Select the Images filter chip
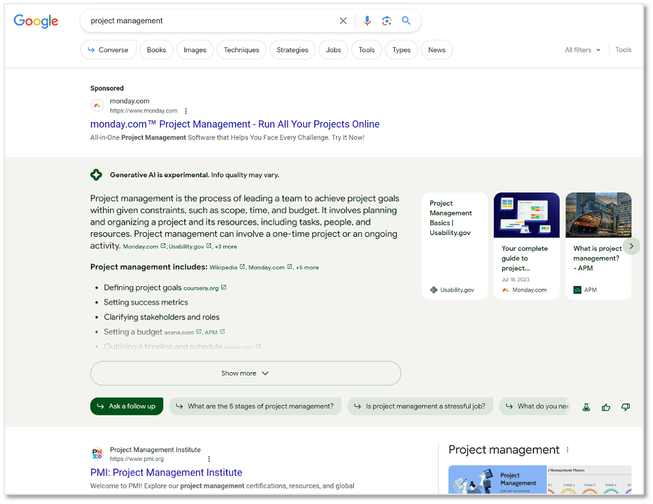The width and height of the screenshot is (653, 504). 195,50
